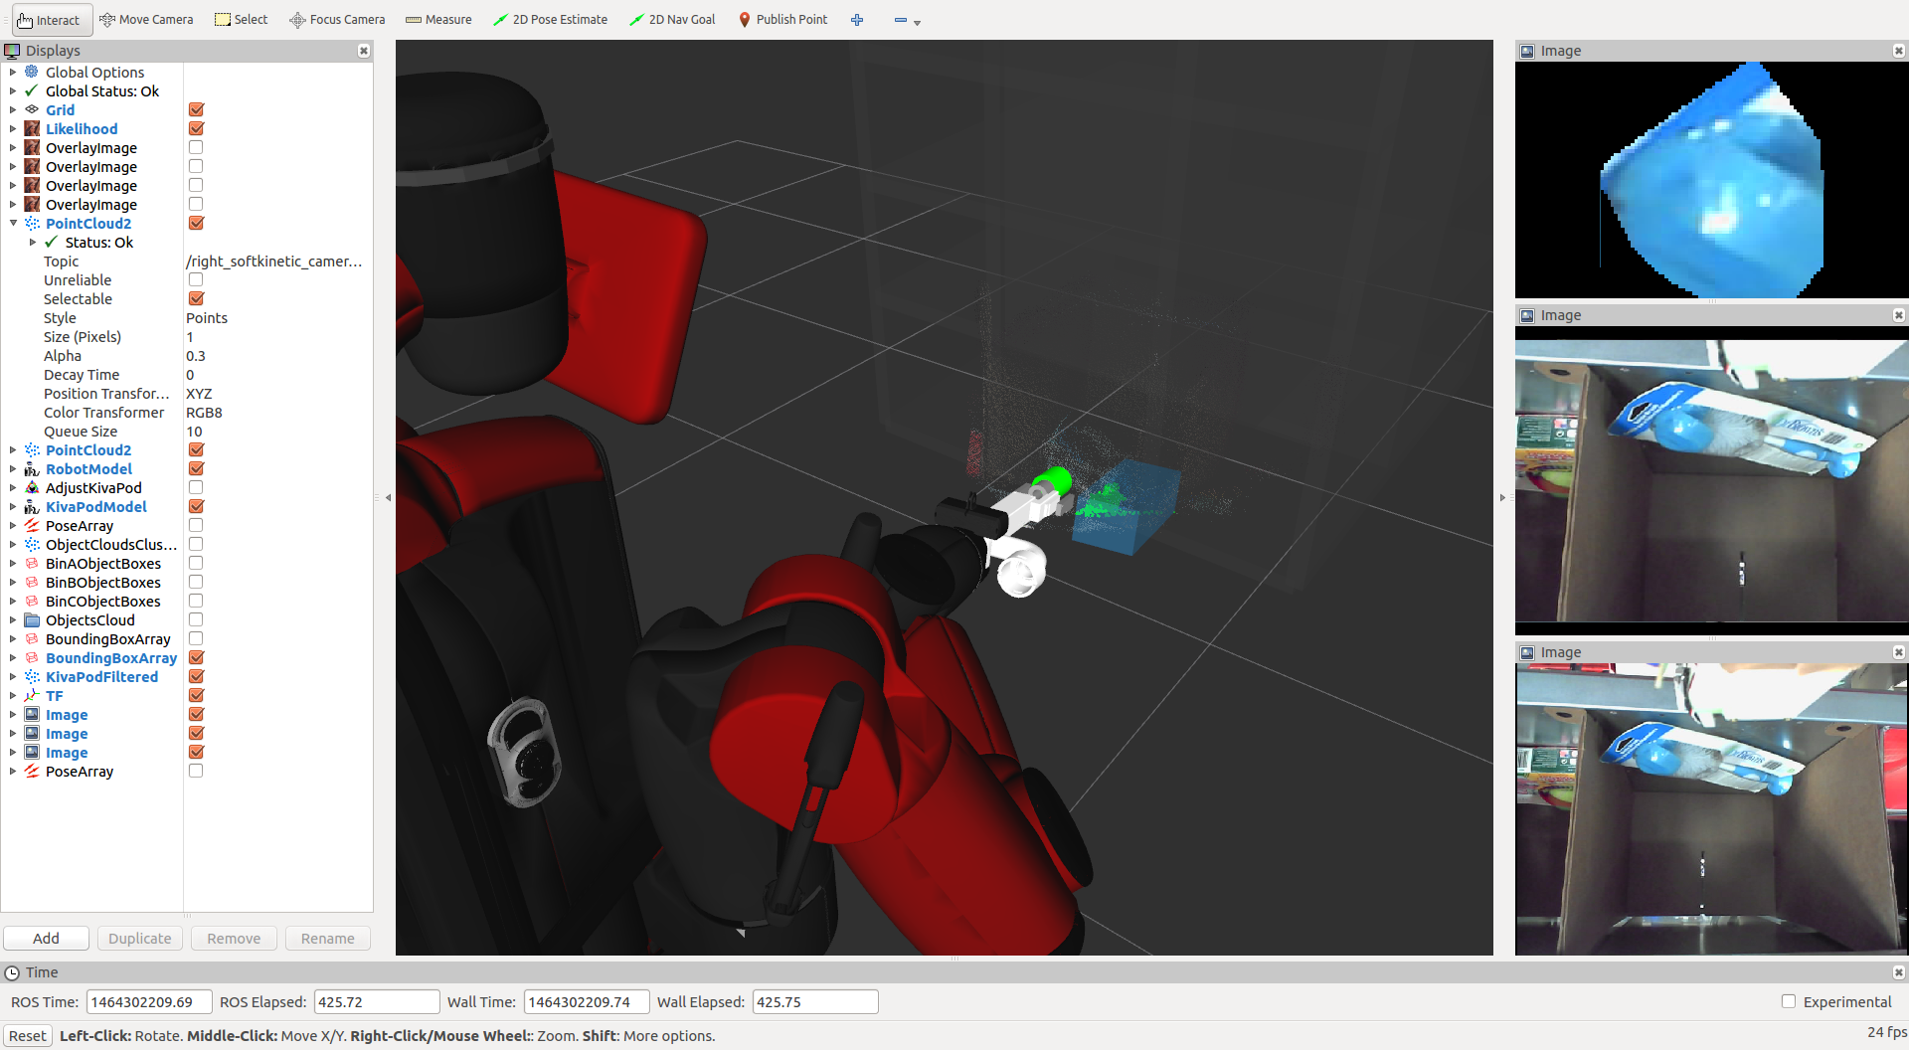Close the Displays panel
Viewport: 1909px width, 1050px height.
tap(364, 51)
